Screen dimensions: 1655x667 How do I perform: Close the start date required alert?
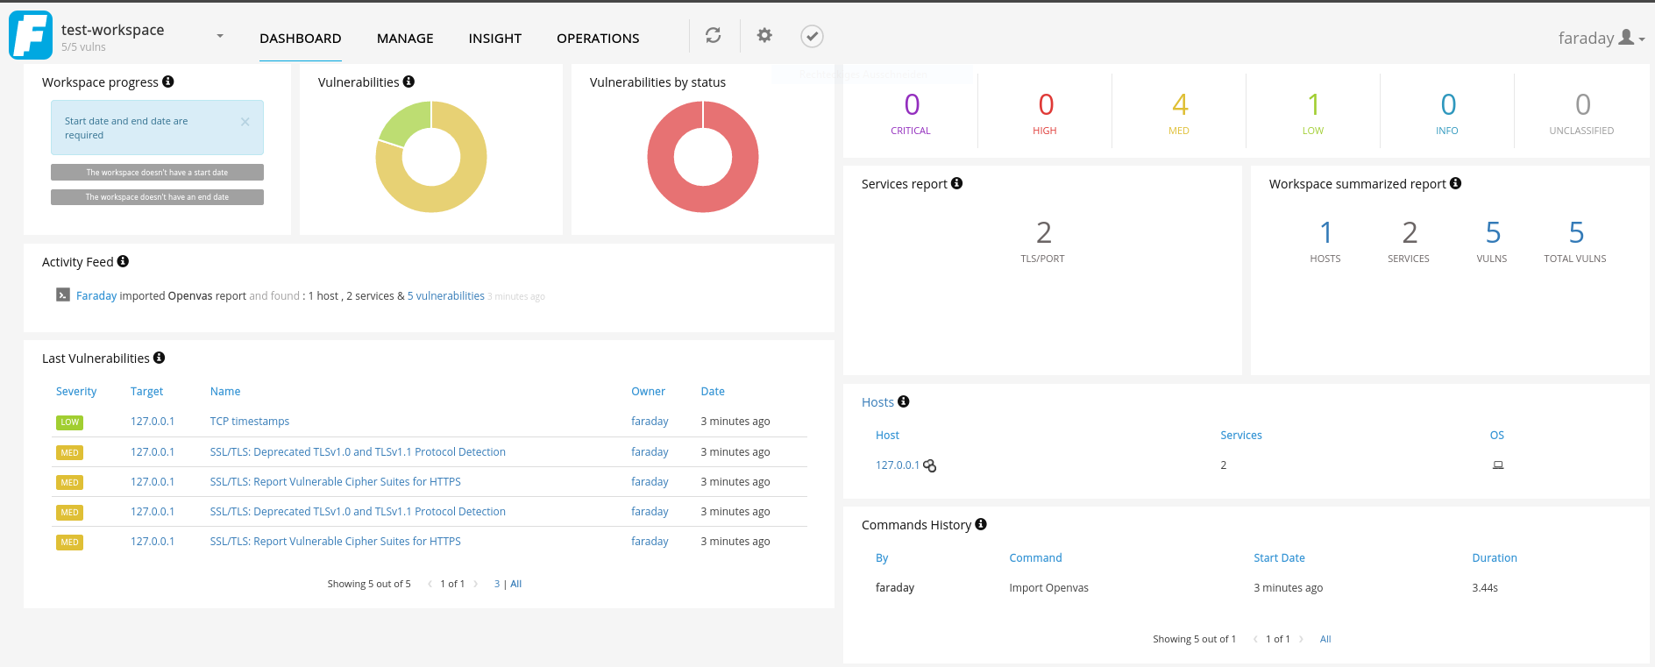[245, 122]
